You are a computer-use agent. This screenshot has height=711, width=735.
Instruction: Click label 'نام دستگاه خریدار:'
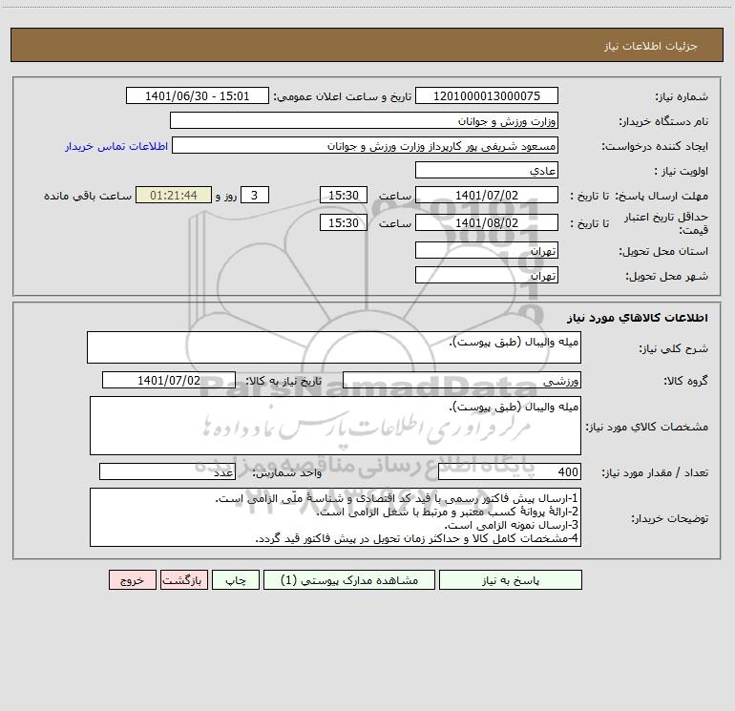[x=663, y=121]
